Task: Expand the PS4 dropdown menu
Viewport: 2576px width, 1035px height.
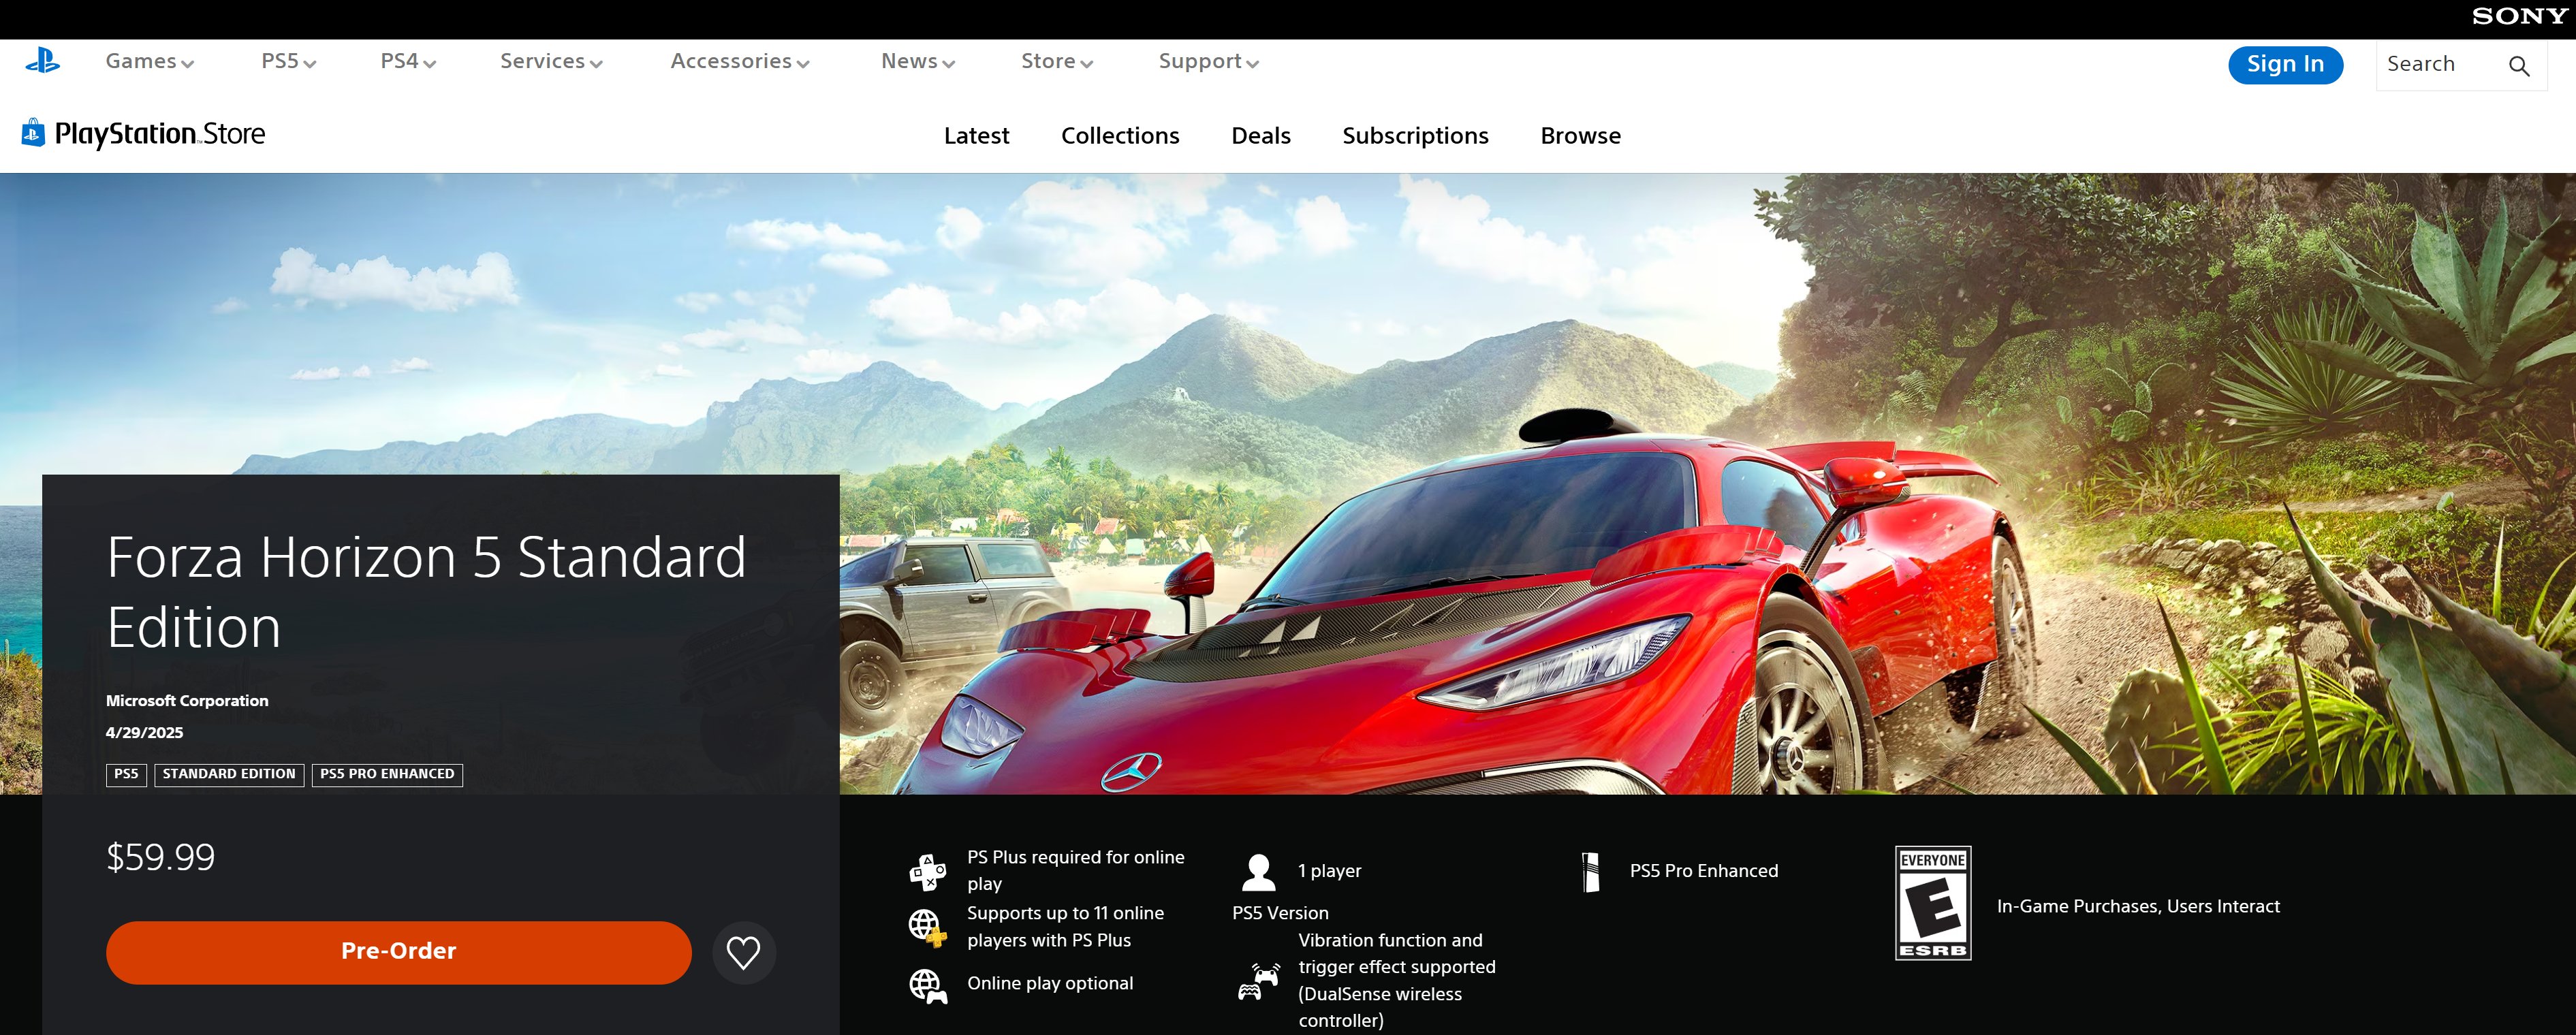Action: point(408,62)
